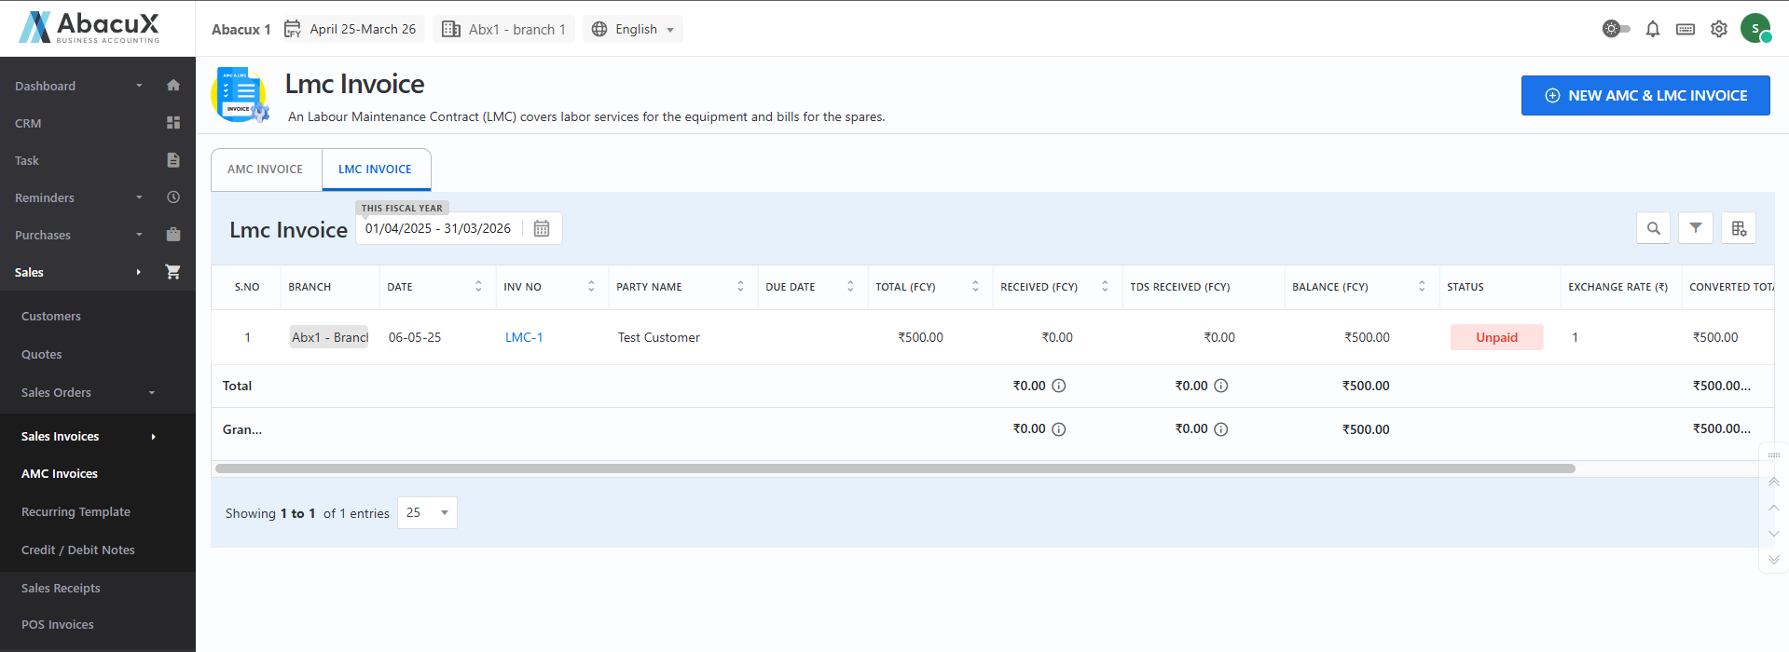1789x652 pixels.
Task: Open the settings gear icon
Action: tap(1718, 29)
